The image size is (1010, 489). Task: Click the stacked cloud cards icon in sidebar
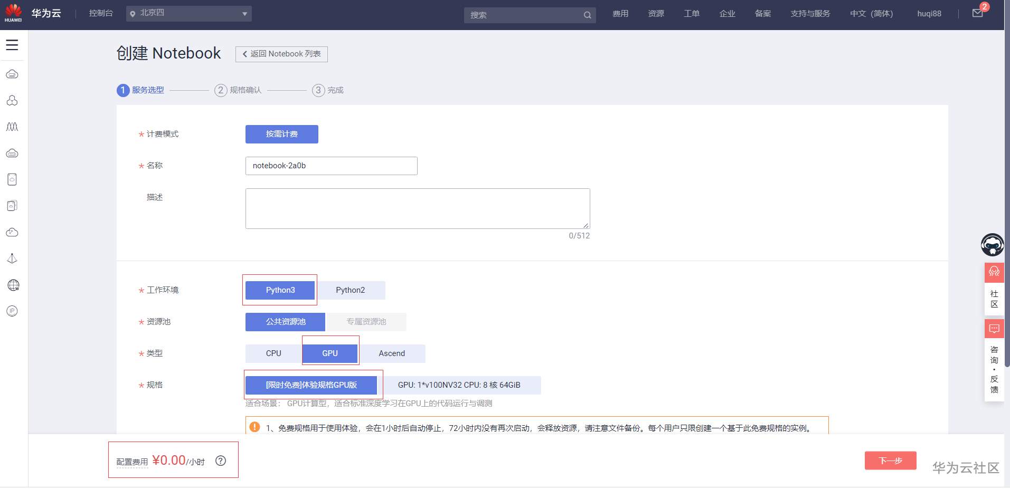click(x=12, y=206)
